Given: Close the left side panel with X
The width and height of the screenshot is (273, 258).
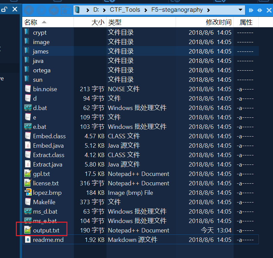Looking at the screenshot, I should 15,9.
